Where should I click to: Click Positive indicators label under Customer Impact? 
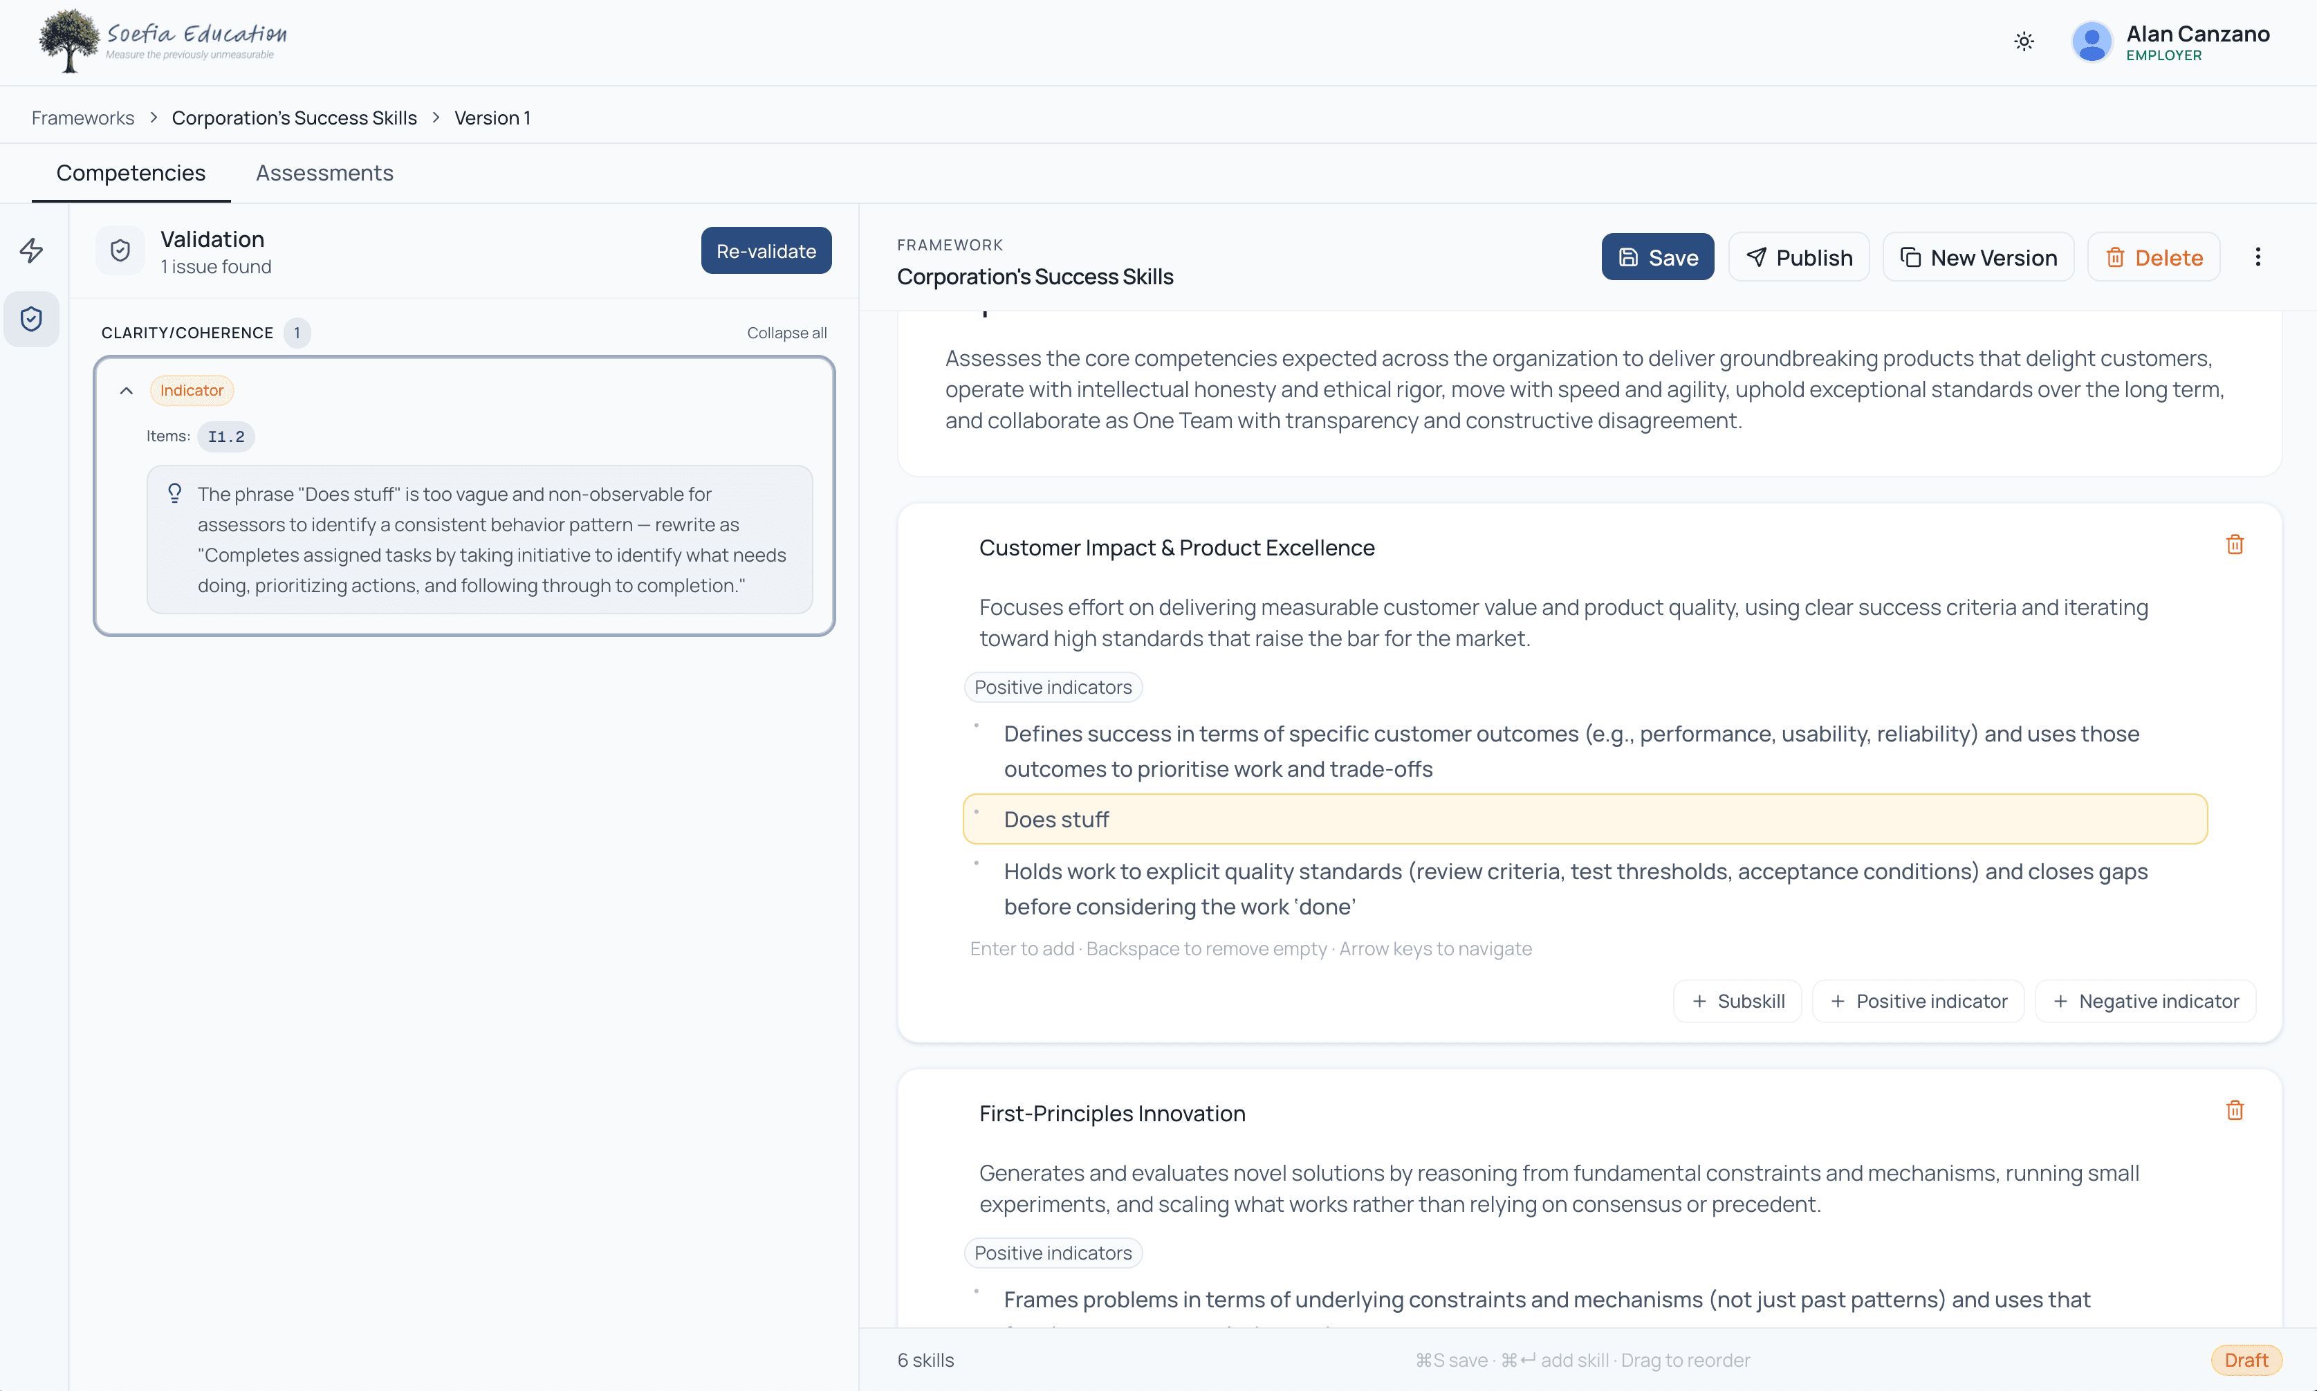pyautogui.click(x=1053, y=687)
